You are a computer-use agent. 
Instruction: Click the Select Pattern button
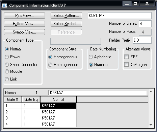click(66, 16)
